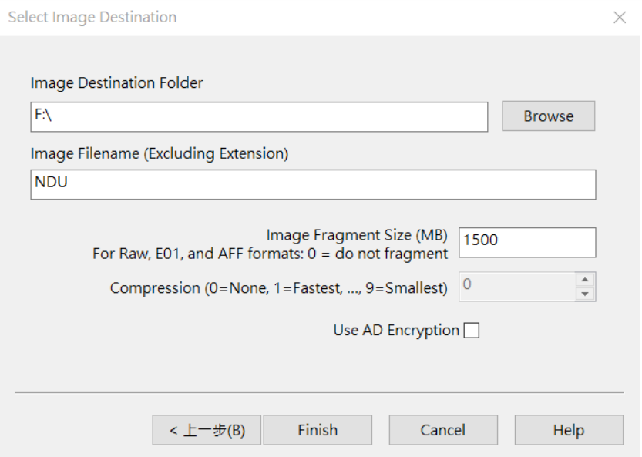Click the Compression value box
Screen dimensions: 642x457
tap(516, 287)
